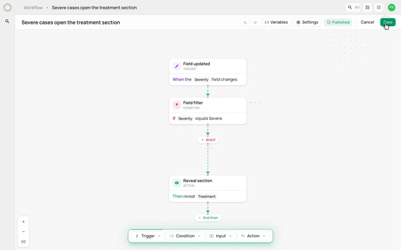Click the app logo icon

click(x=8, y=7)
